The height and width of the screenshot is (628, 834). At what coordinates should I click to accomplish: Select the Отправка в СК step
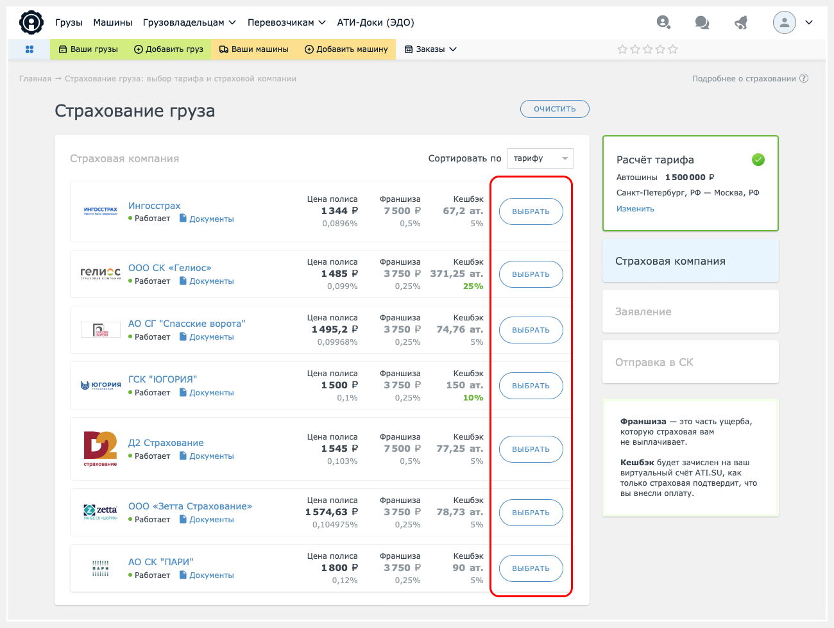pyautogui.click(x=690, y=362)
